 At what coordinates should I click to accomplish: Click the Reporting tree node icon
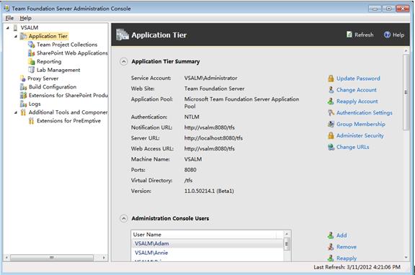31,61
